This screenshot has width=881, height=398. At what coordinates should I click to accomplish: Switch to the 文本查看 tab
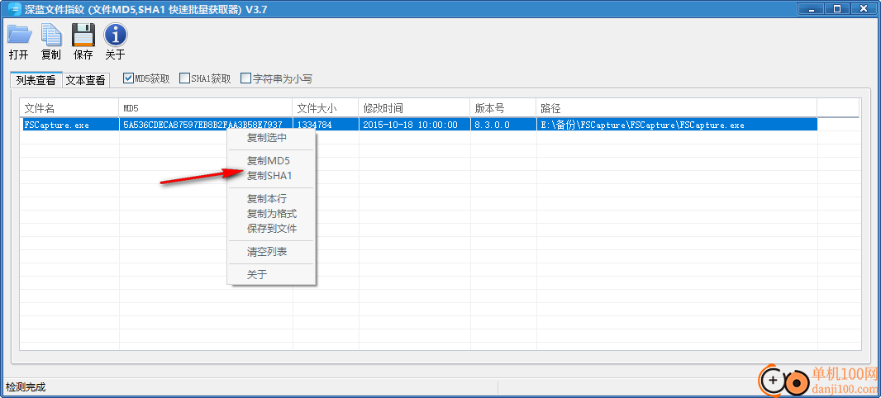click(x=85, y=80)
